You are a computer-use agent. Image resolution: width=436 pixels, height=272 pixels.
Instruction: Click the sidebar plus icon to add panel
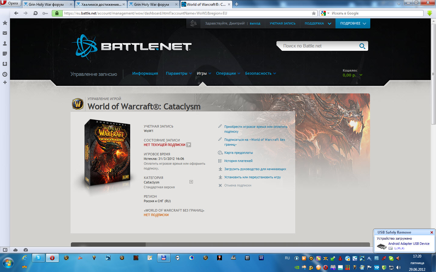coord(5,82)
